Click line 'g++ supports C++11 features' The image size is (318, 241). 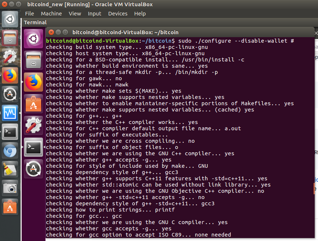coord(157,178)
